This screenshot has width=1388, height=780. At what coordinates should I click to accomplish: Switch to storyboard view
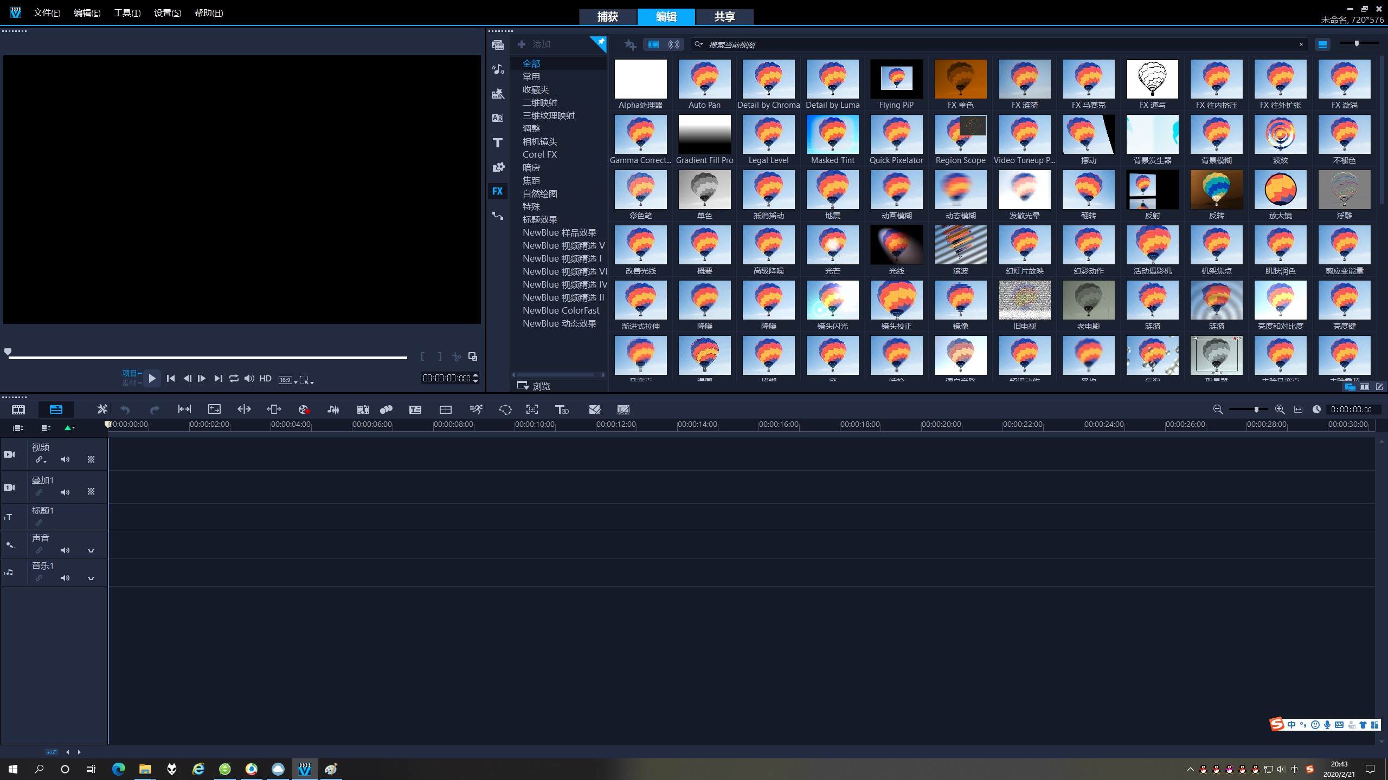pyautogui.click(x=18, y=409)
